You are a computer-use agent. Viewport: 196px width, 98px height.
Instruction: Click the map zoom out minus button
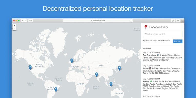pos(14,29)
